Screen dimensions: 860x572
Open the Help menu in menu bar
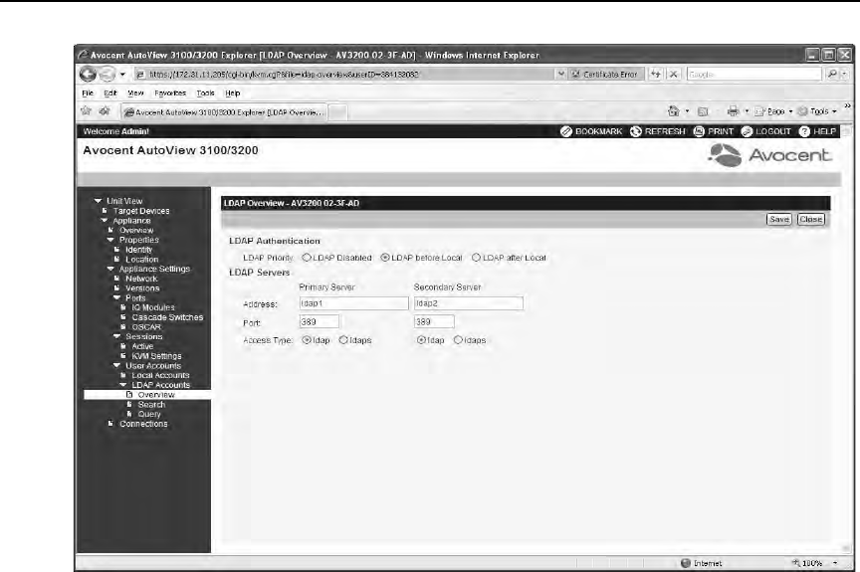click(233, 94)
